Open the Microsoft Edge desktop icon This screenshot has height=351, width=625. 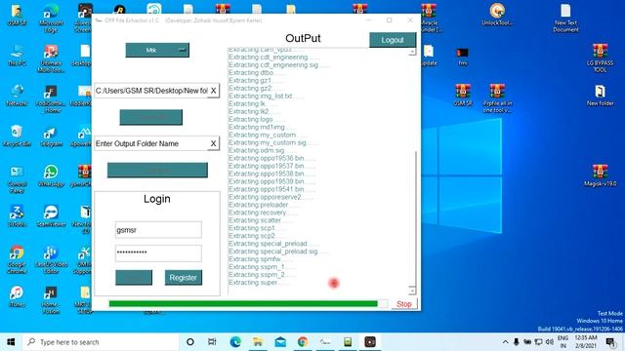(51, 18)
